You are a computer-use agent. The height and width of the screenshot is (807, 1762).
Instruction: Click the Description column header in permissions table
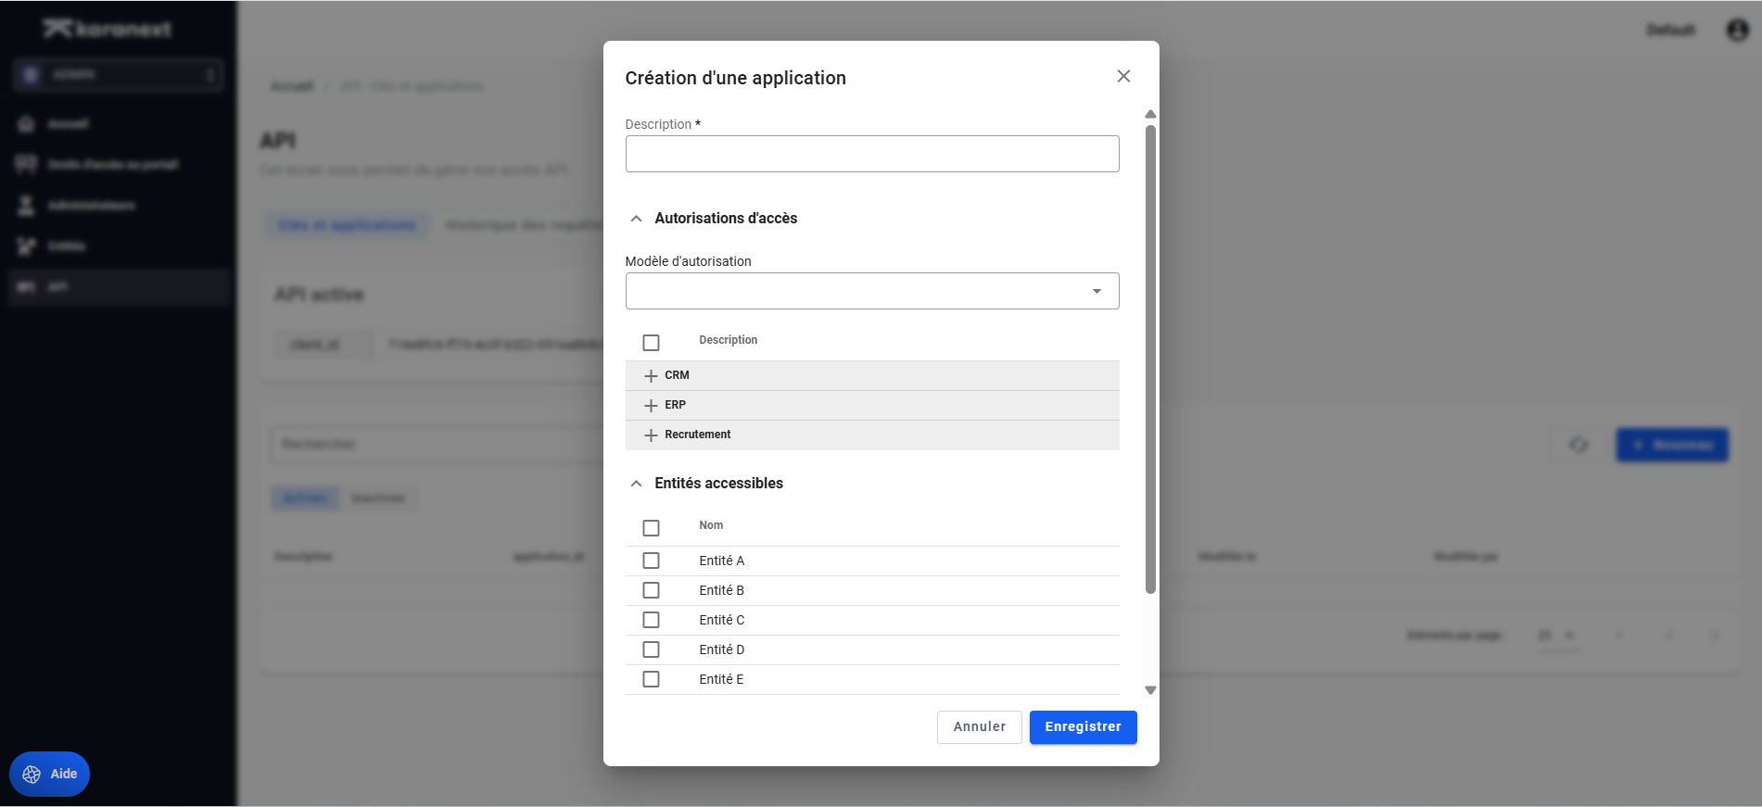(728, 340)
